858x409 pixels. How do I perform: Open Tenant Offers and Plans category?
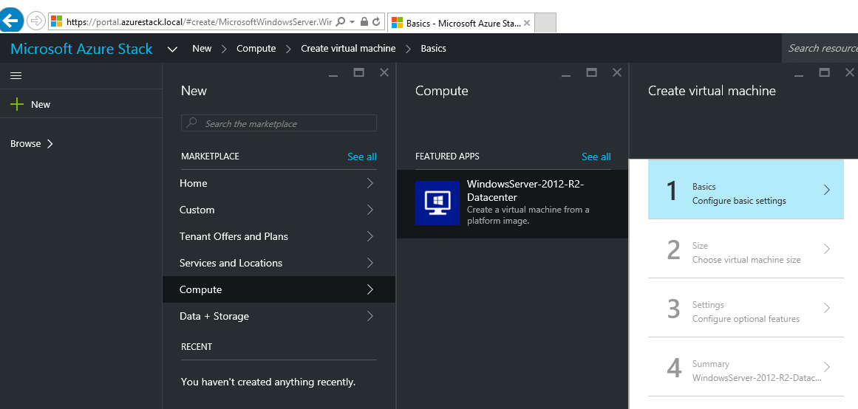[x=279, y=236]
